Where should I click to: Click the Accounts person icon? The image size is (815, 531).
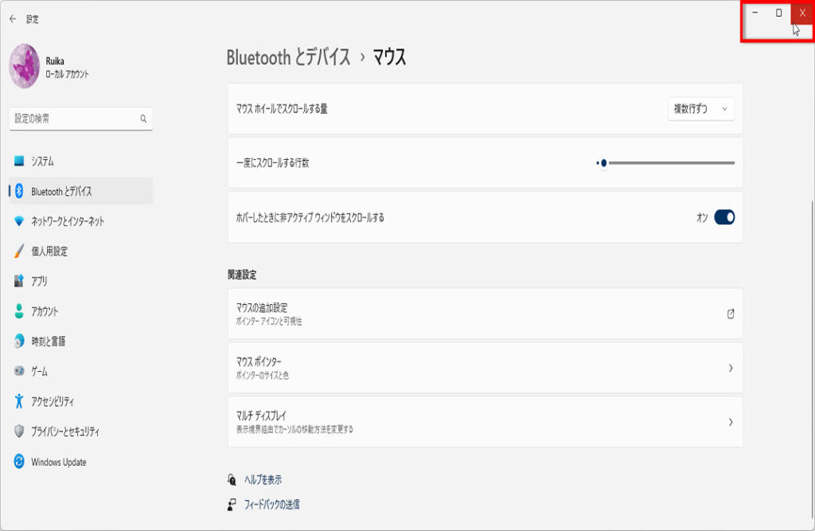tap(19, 311)
